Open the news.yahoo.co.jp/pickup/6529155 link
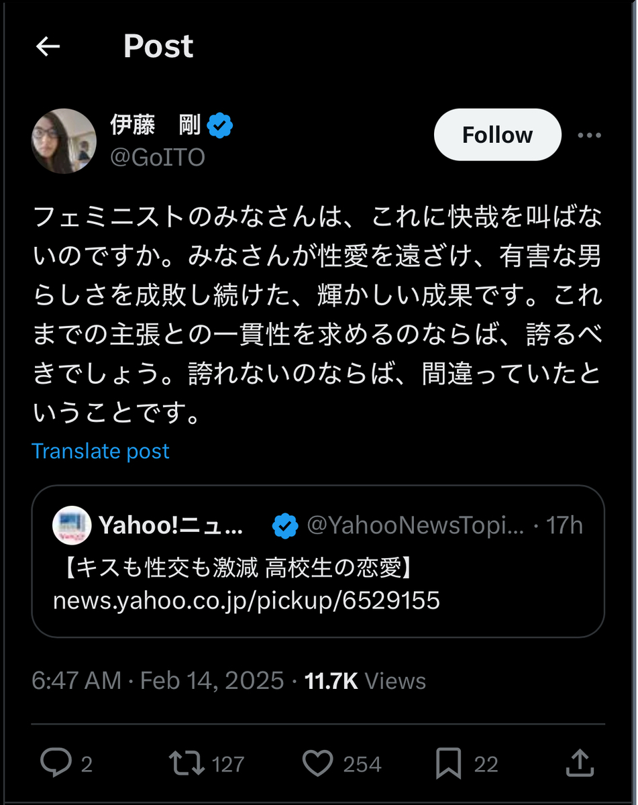Viewport: 638px width, 805px height. tap(246, 600)
